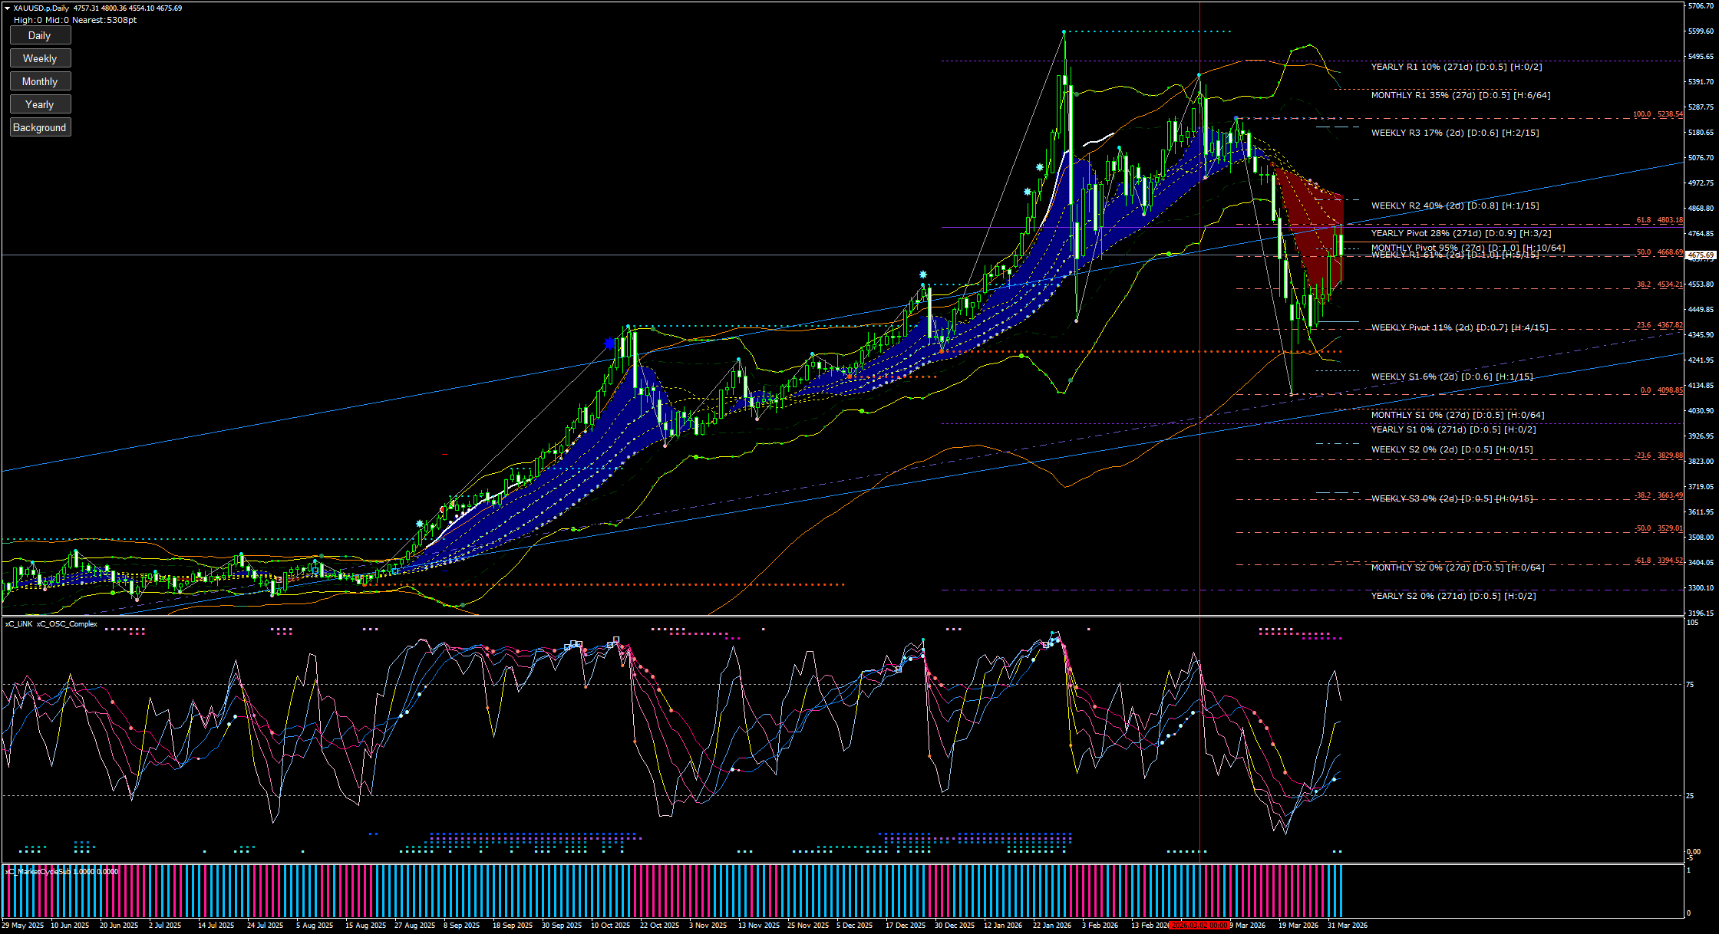Select the xC_OSC_Complex indicator label

click(x=67, y=624)
